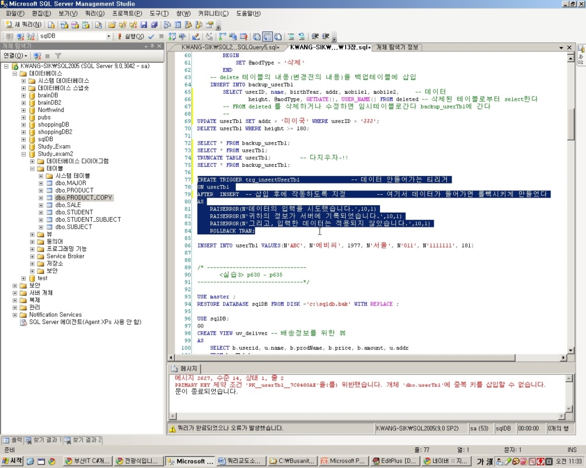Image resolution: width=586 pixels, height=468 pixels.
Task: Click the 찾기 결과 1 tab
Action: 43,441
